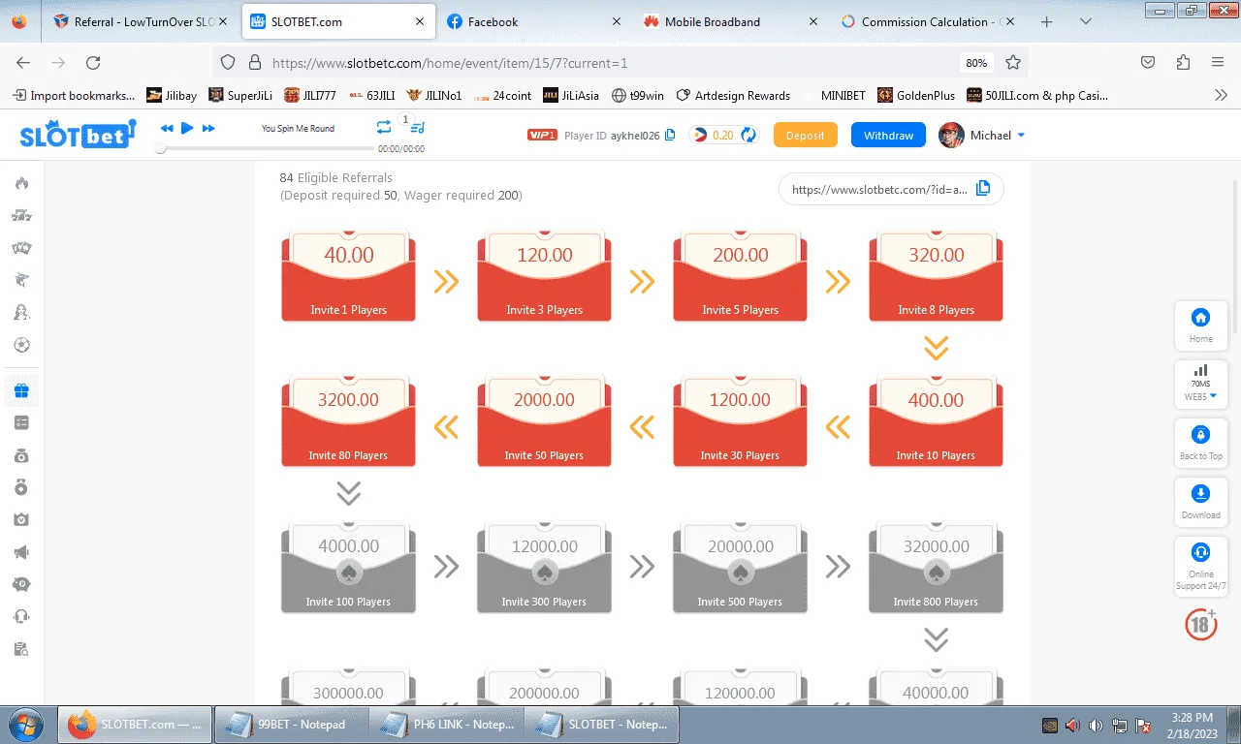
Task: Click the 80% zoom level indicator
Action: [976, 62]
